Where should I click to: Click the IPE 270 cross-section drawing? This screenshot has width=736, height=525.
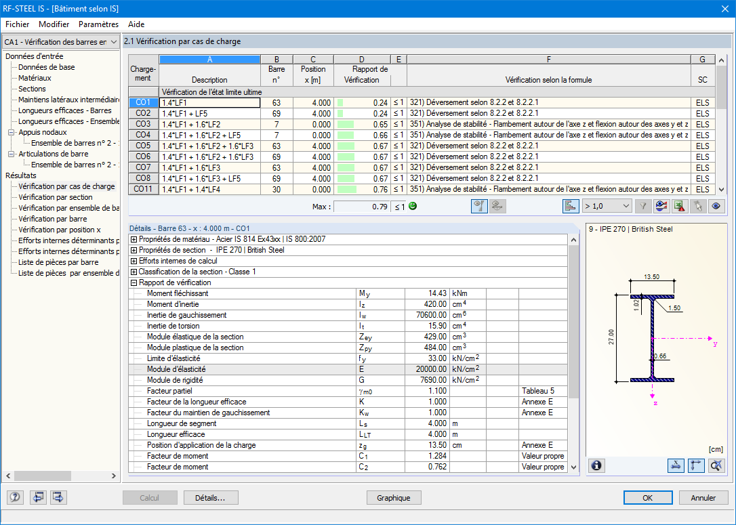652,339
